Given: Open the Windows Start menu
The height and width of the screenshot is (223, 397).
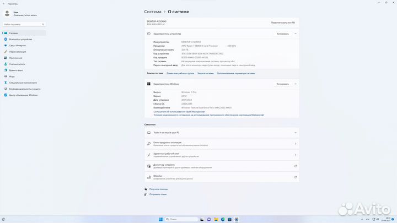Looking at the screenshot, I should tap(160, 220).
